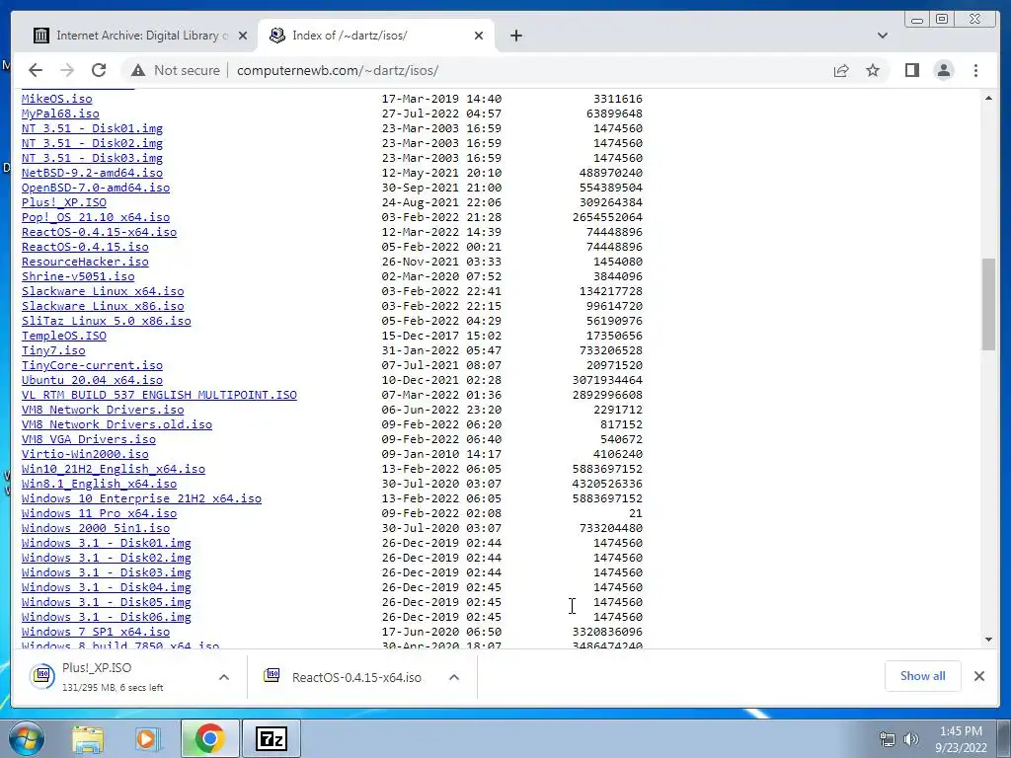Open the Chrome profile avatar

943,70
